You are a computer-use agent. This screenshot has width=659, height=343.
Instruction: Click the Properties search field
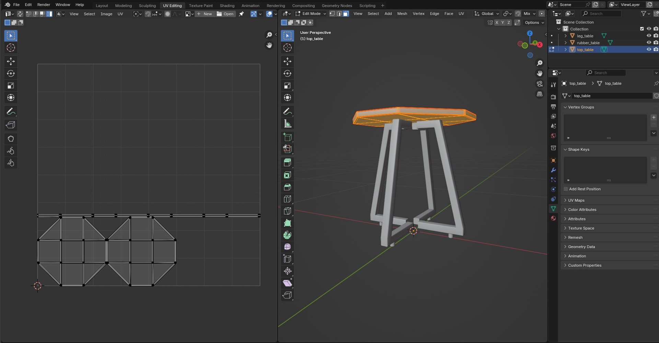[x=606, y=73]
